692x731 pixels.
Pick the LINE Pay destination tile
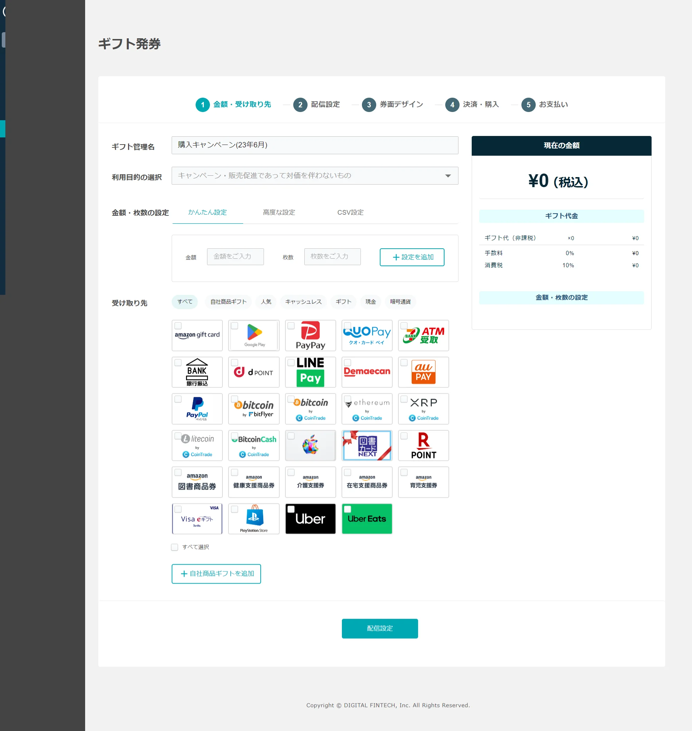click(310, 372)
